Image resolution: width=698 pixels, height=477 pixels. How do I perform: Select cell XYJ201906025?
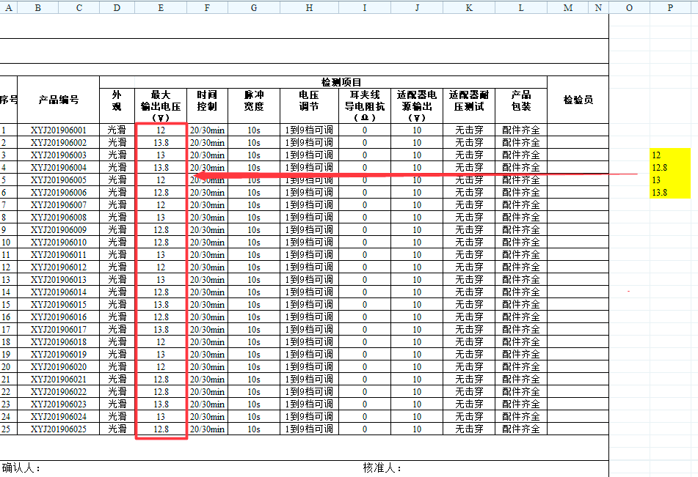point(58,429)
